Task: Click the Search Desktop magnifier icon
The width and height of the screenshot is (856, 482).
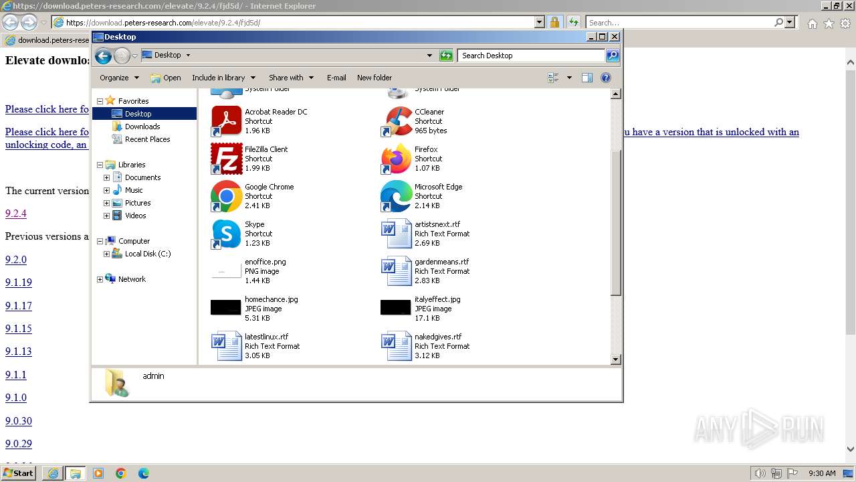Action: [x=612, y=56]
